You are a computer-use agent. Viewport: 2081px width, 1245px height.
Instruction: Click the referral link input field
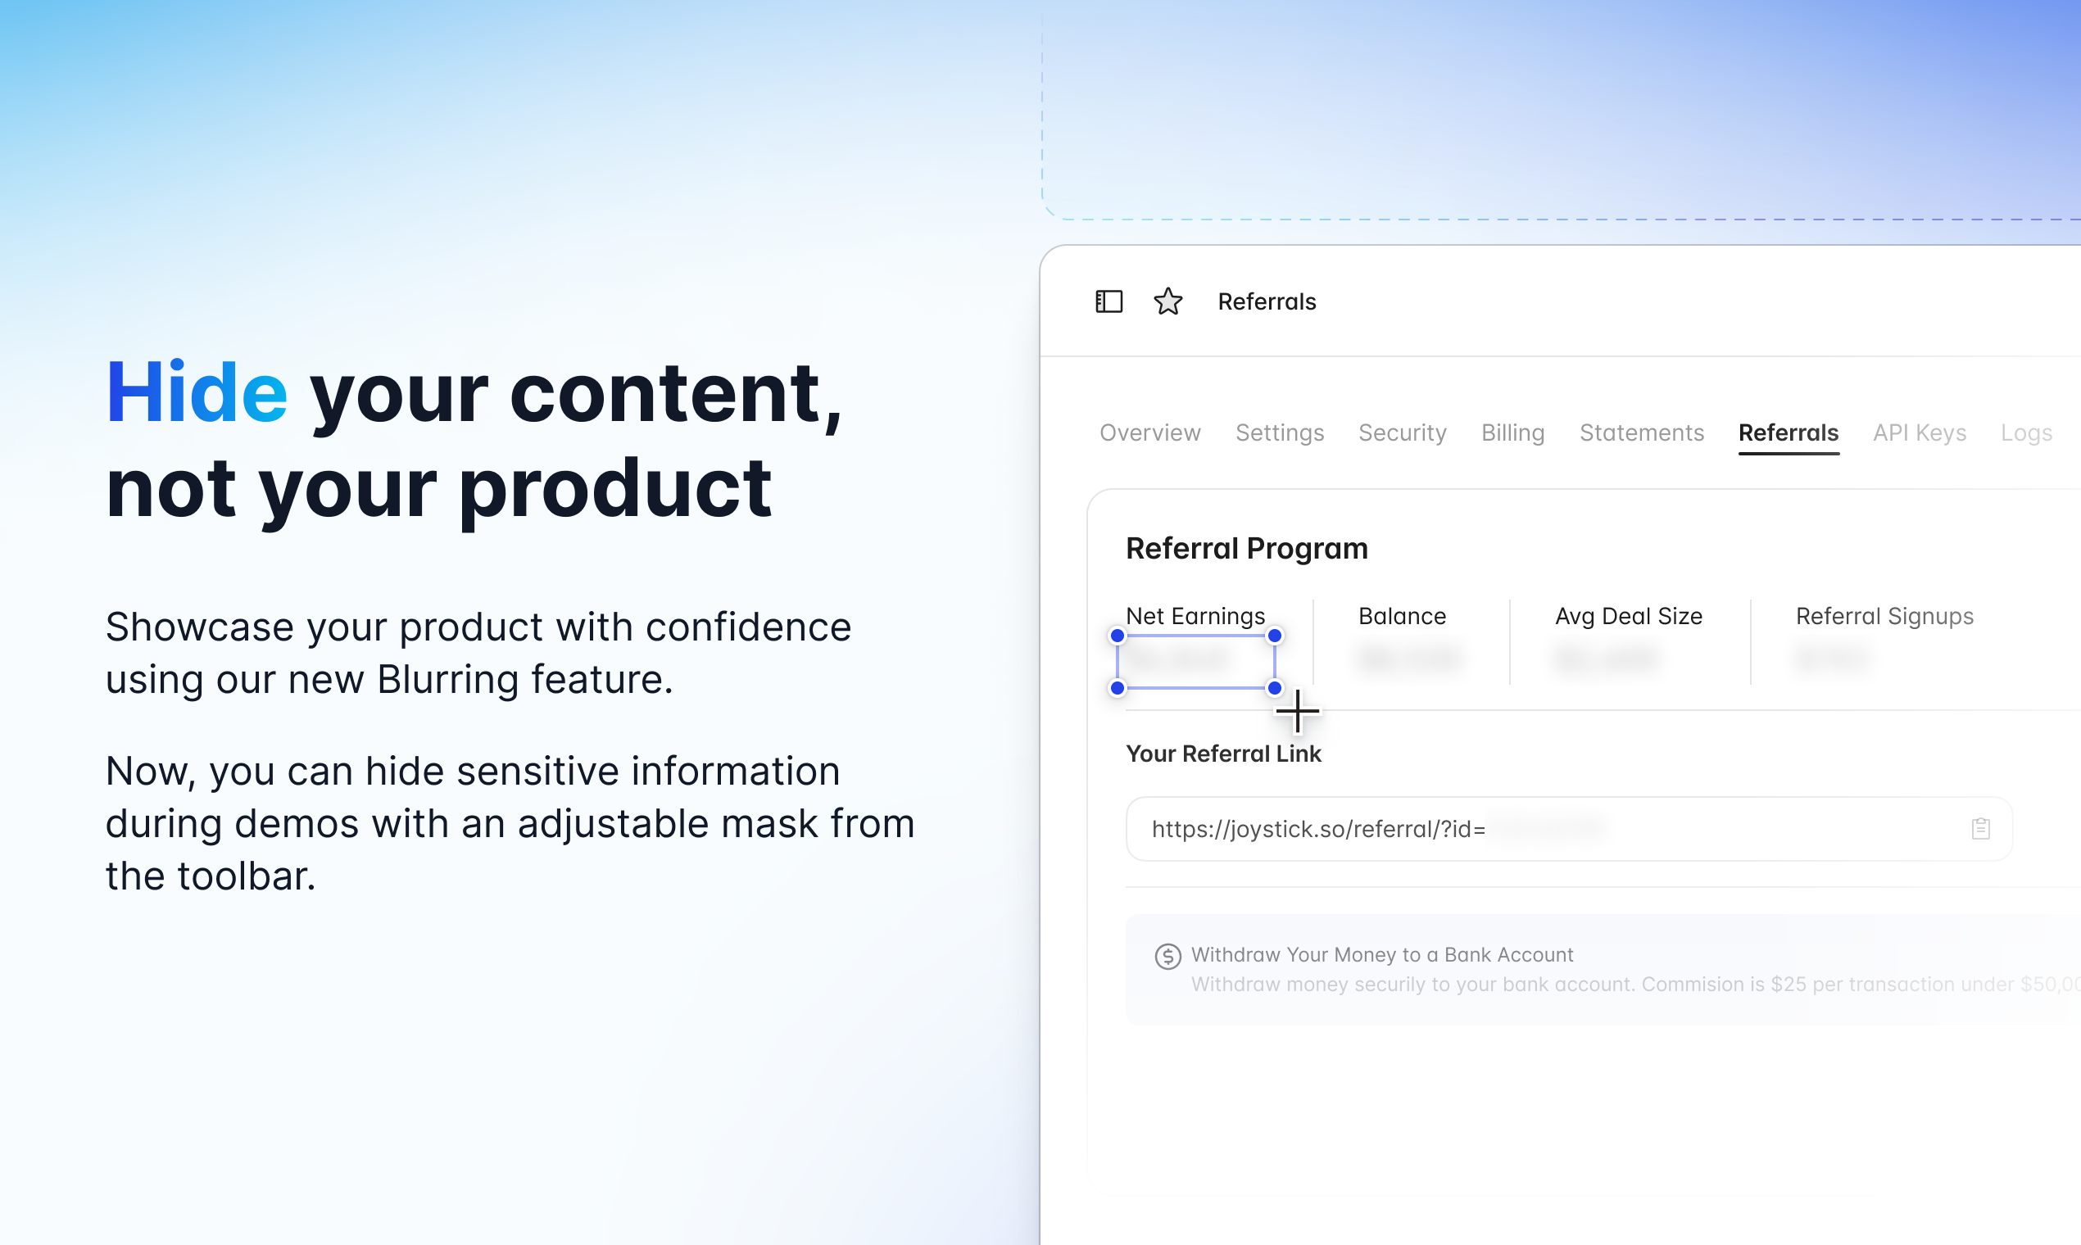pyautogui.click(x=1568, y=828)
